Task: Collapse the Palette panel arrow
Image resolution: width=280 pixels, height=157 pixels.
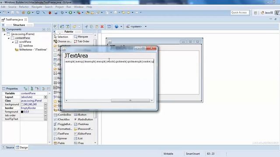Action: [54, 32]
